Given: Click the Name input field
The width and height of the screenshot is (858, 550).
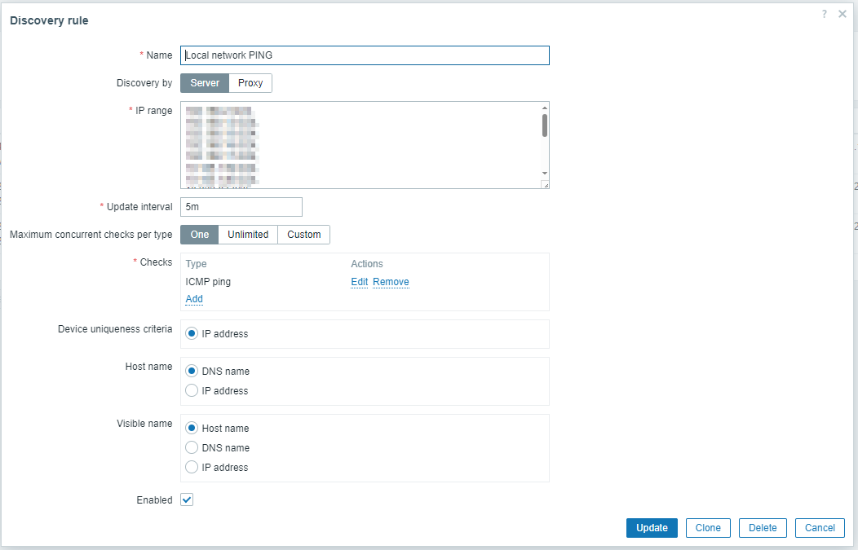Looking at the screenshot, I should (x=365, y=55).
